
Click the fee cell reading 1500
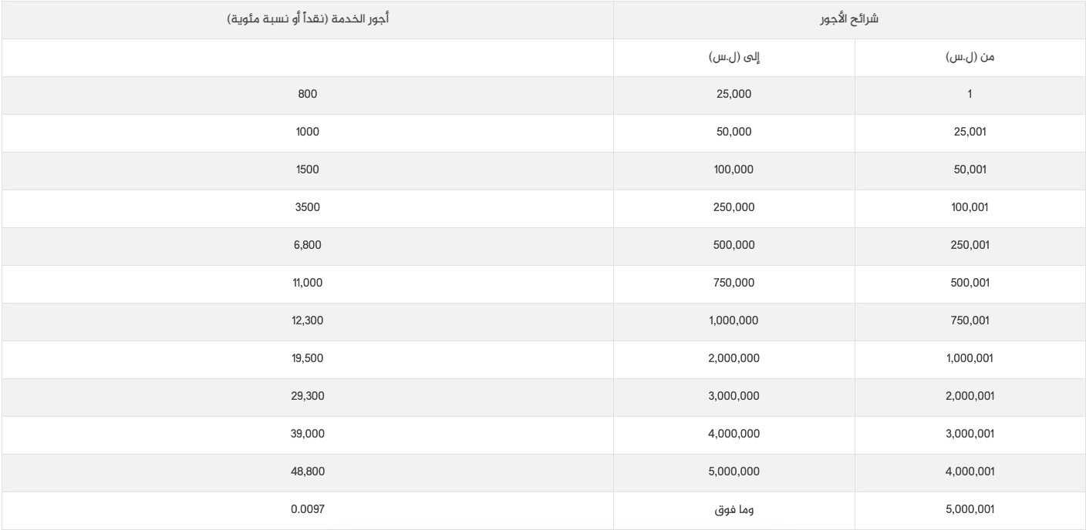click(307, 169)
